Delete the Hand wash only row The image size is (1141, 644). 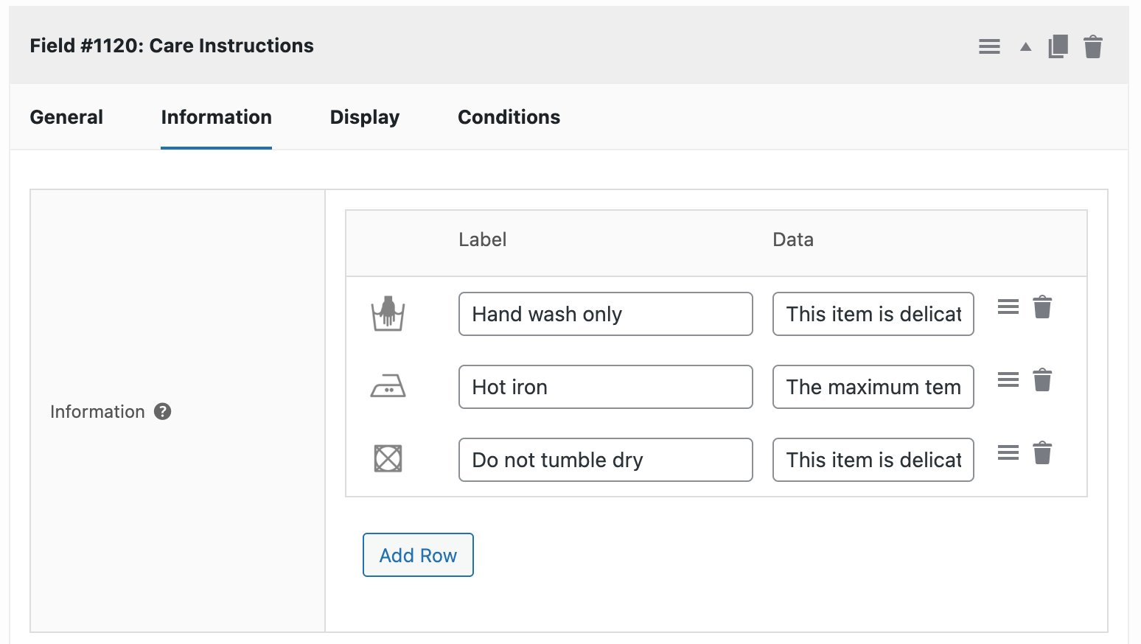(x=1043, y=307)
